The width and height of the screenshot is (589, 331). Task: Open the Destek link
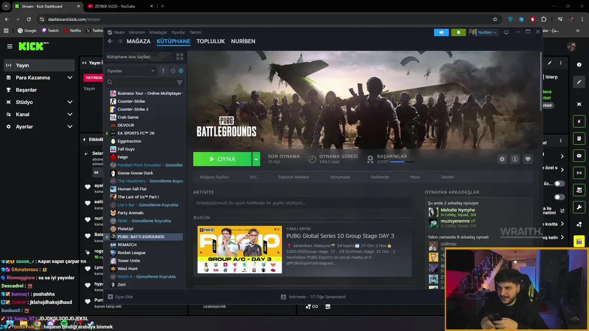point(447,177)
